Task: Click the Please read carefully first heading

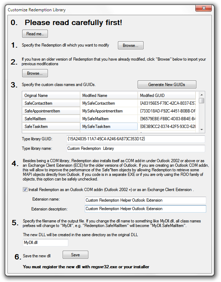Action: [x=74, y=23]
